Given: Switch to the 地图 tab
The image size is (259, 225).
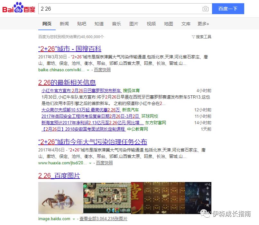Looking at the screenshot, I should [169, 24].
